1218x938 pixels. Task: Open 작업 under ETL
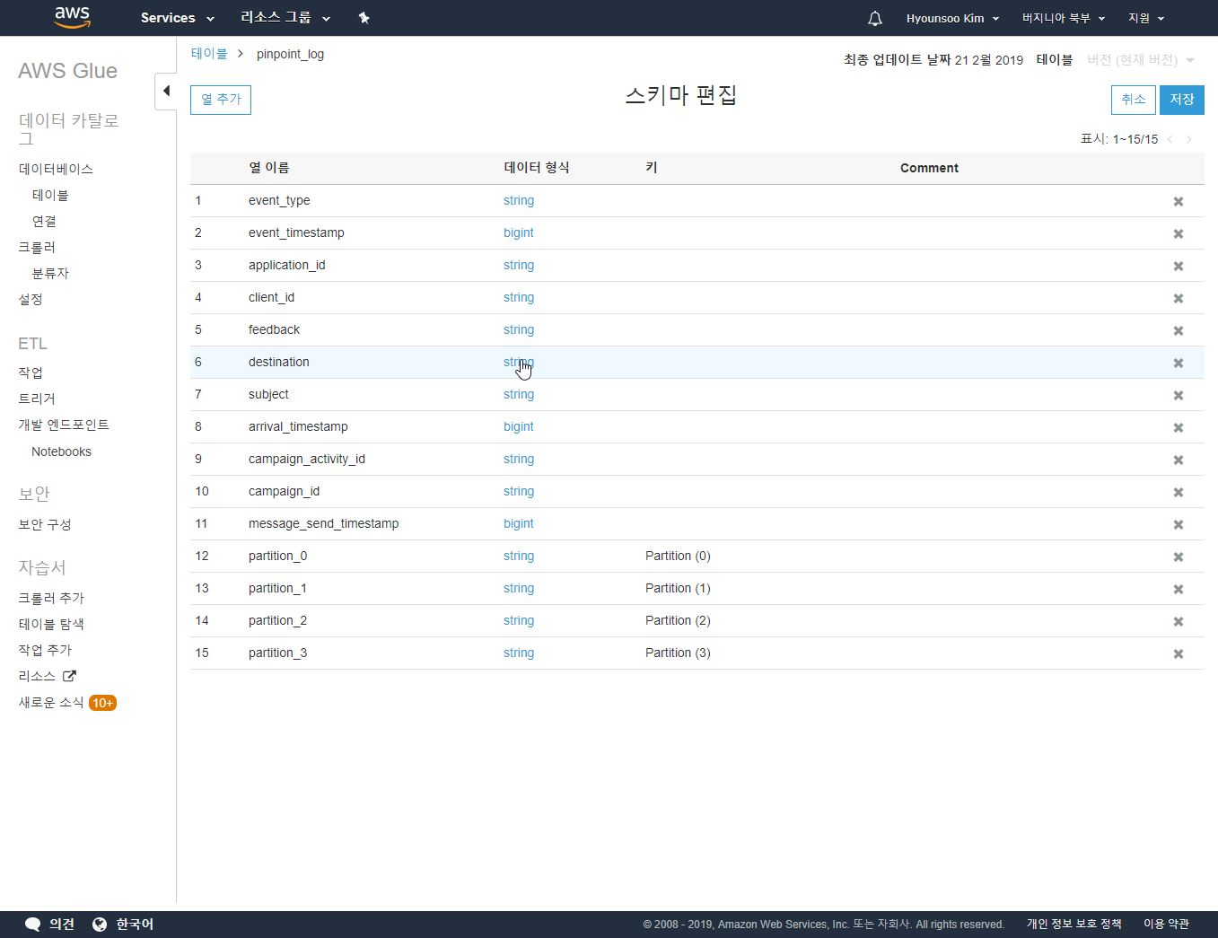coord(31,373)
